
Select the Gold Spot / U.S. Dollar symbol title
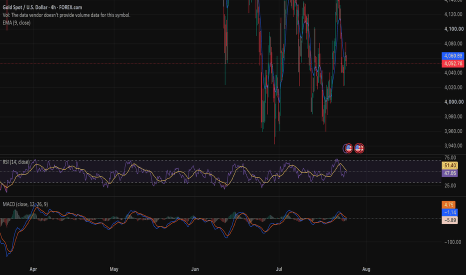point(42,7)
